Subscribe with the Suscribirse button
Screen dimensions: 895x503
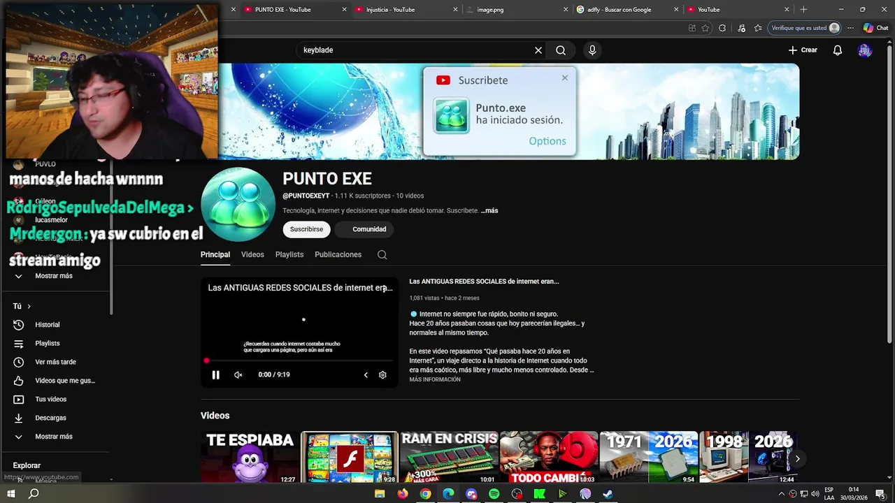[306, 229]
